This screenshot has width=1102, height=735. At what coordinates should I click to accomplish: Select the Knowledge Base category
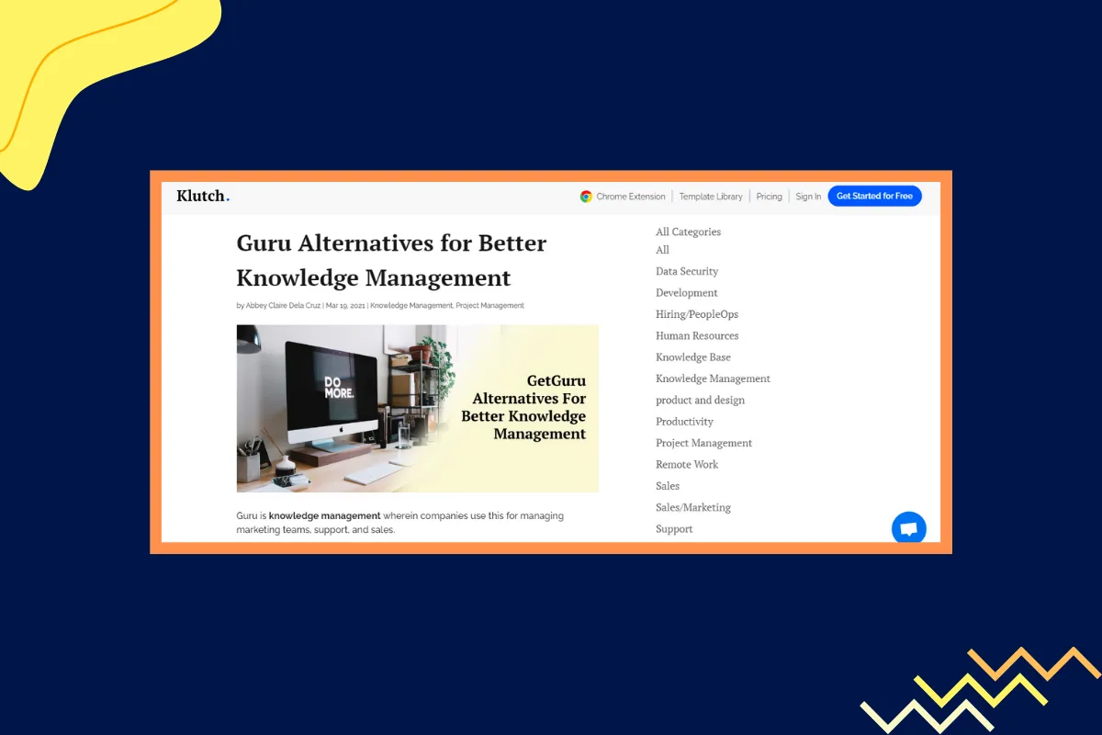coord(693,357)
